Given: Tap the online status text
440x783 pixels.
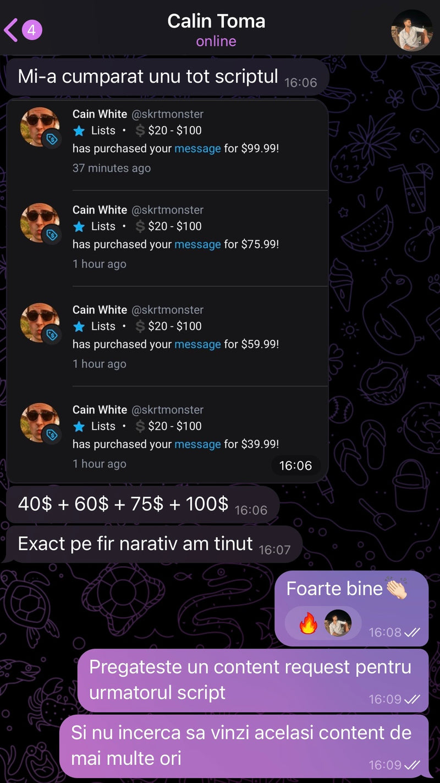Looking at the screenshot, I should click(x=216, y=41).
